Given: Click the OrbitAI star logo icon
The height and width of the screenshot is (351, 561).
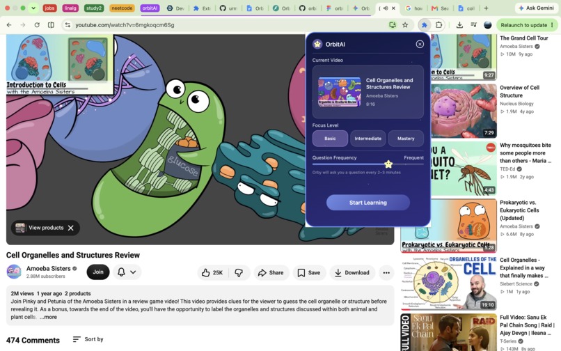Looking at the screenshot, I should [x=317, y=44].
